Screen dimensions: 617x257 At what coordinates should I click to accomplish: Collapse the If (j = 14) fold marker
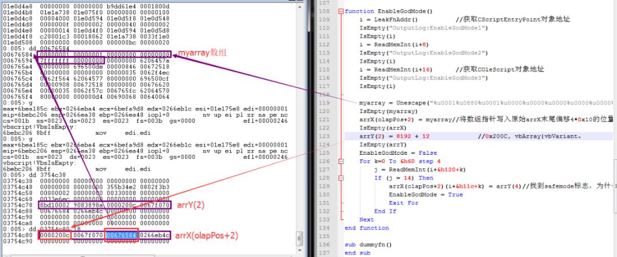click(341, 178)
